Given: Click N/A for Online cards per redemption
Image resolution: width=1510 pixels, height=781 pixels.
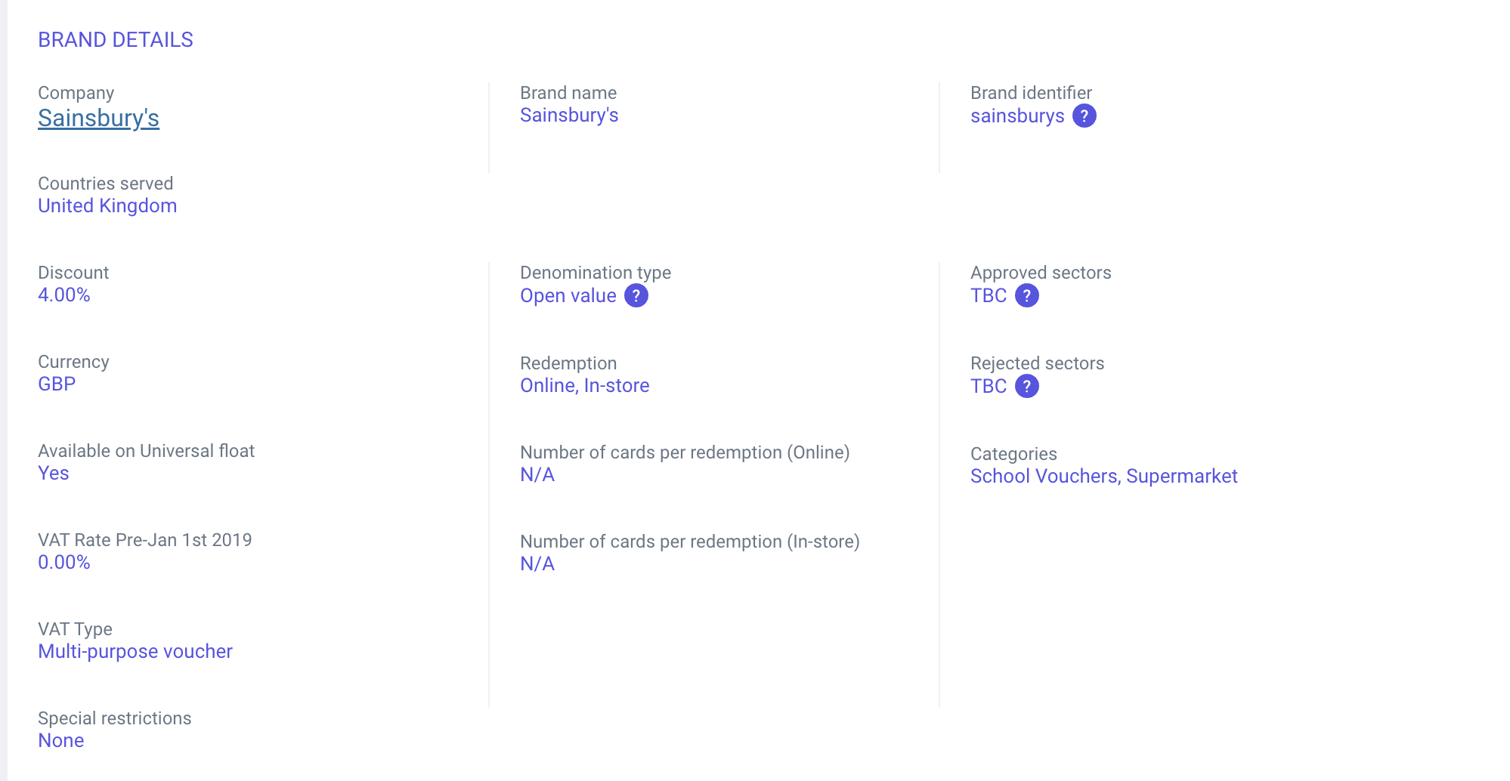Looking at the screenshot, I should (x=537, y=474).
